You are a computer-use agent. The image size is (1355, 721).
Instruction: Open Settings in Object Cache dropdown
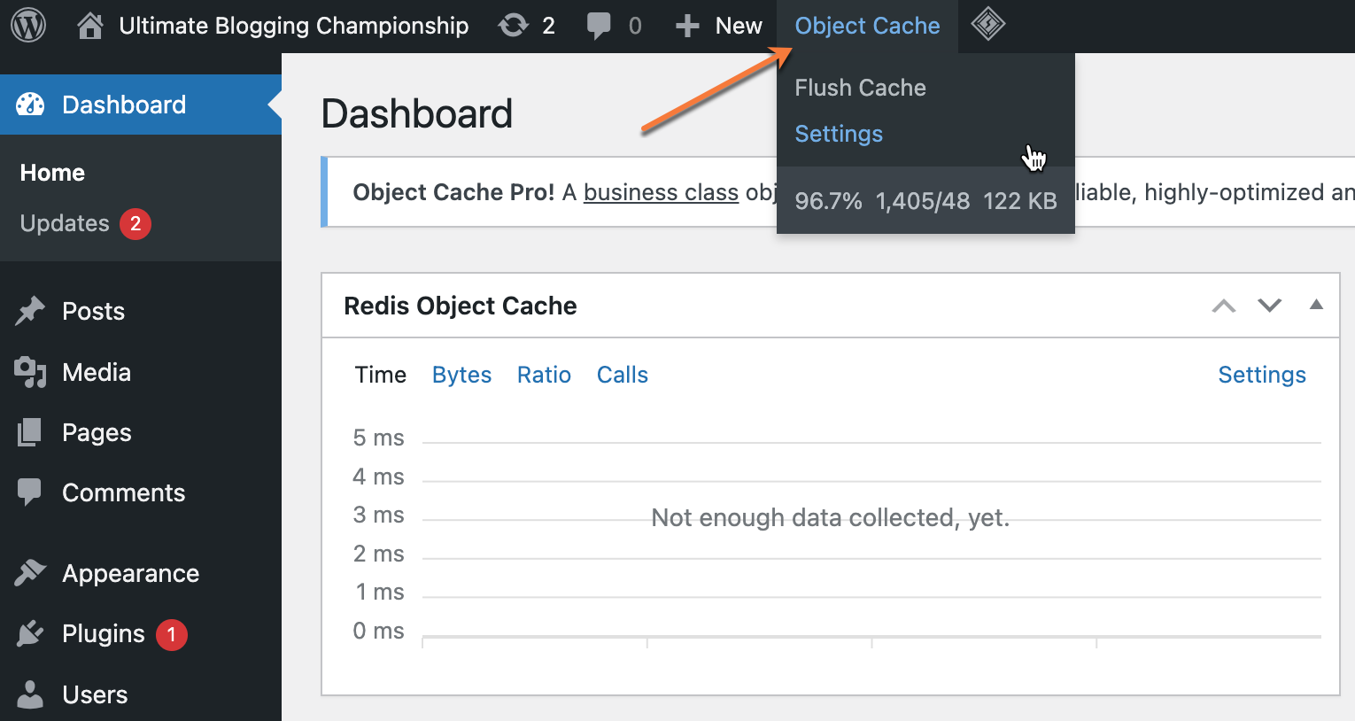pyautogui.click(x=839, y=134)
